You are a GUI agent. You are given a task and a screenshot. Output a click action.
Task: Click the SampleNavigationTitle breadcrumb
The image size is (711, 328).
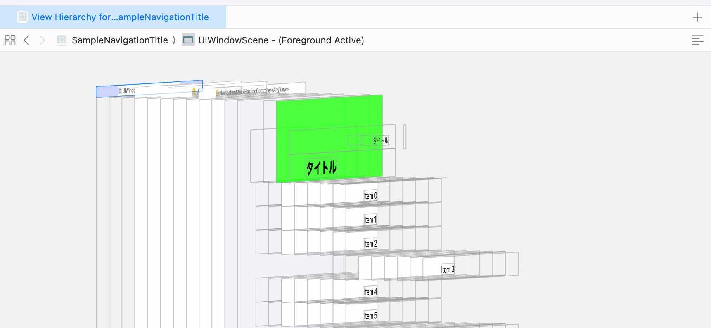click(120, 40)
